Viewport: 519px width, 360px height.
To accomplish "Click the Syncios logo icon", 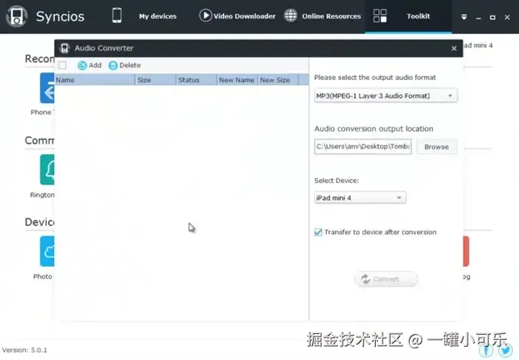I will (16, 16).
